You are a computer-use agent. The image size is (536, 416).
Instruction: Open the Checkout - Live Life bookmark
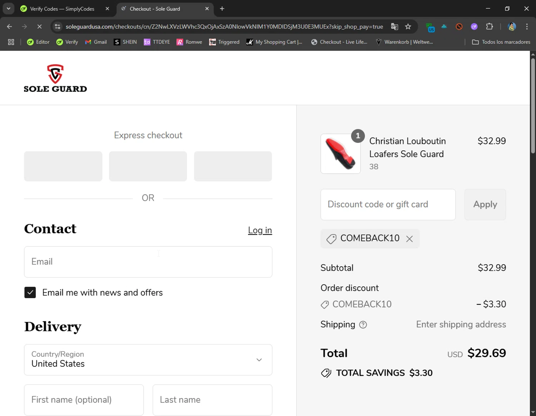click(x=339, y=42)
